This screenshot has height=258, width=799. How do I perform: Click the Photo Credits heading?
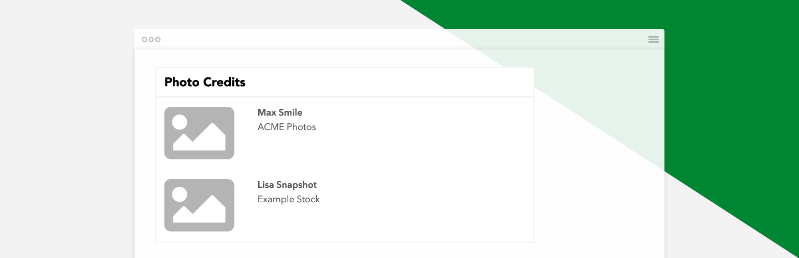(205, 82)
